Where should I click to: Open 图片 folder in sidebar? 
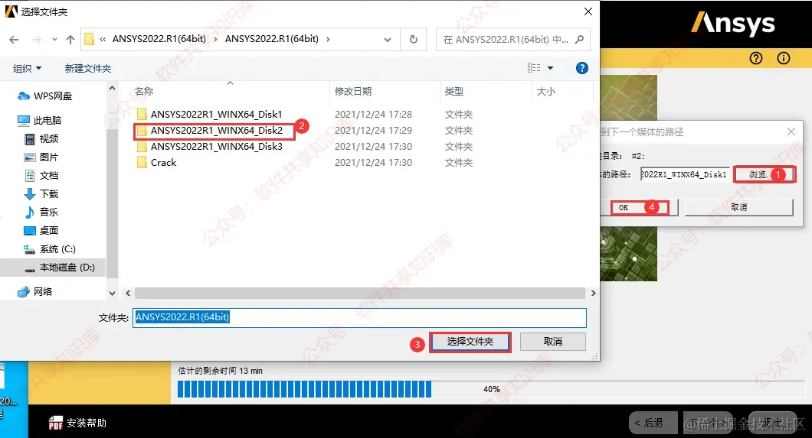click(41, 157)
